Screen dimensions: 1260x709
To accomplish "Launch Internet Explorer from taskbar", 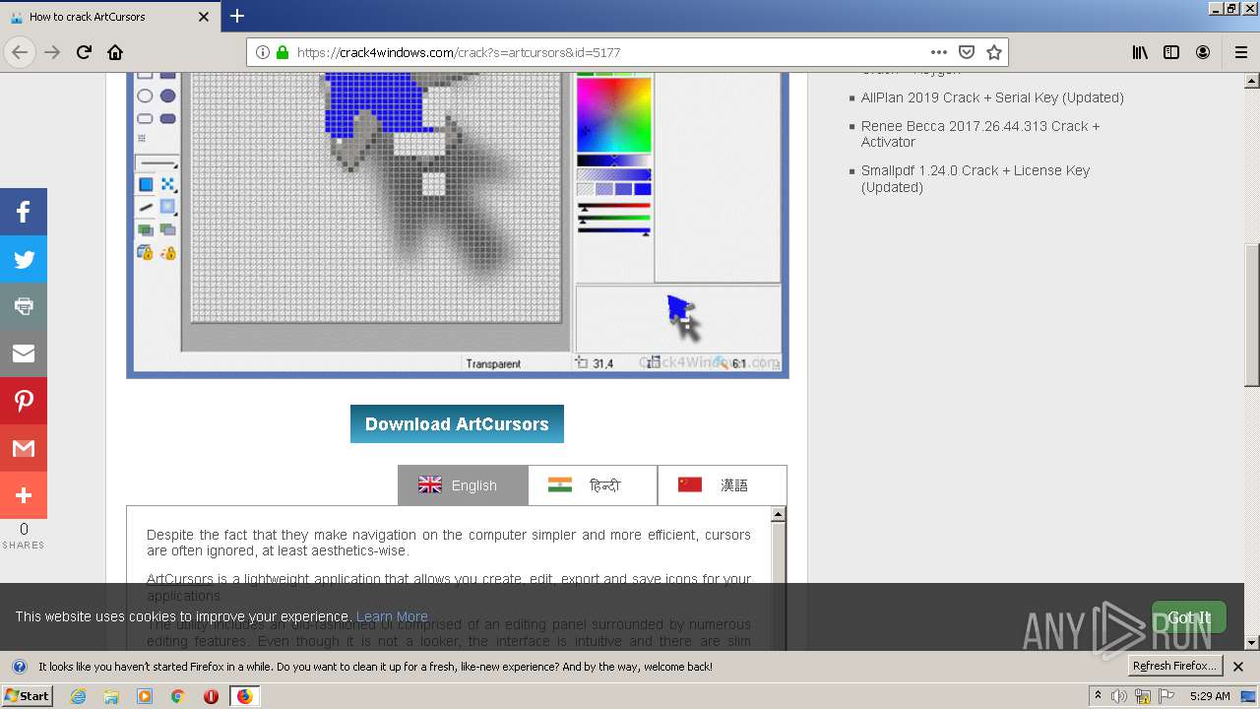I will point(78,696).
